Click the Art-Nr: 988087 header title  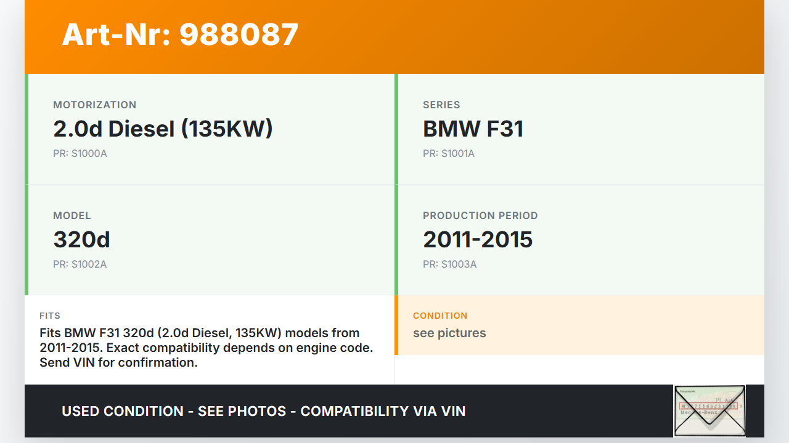pos(180,34)
